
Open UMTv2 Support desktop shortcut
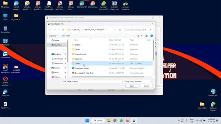pos(16,6)
